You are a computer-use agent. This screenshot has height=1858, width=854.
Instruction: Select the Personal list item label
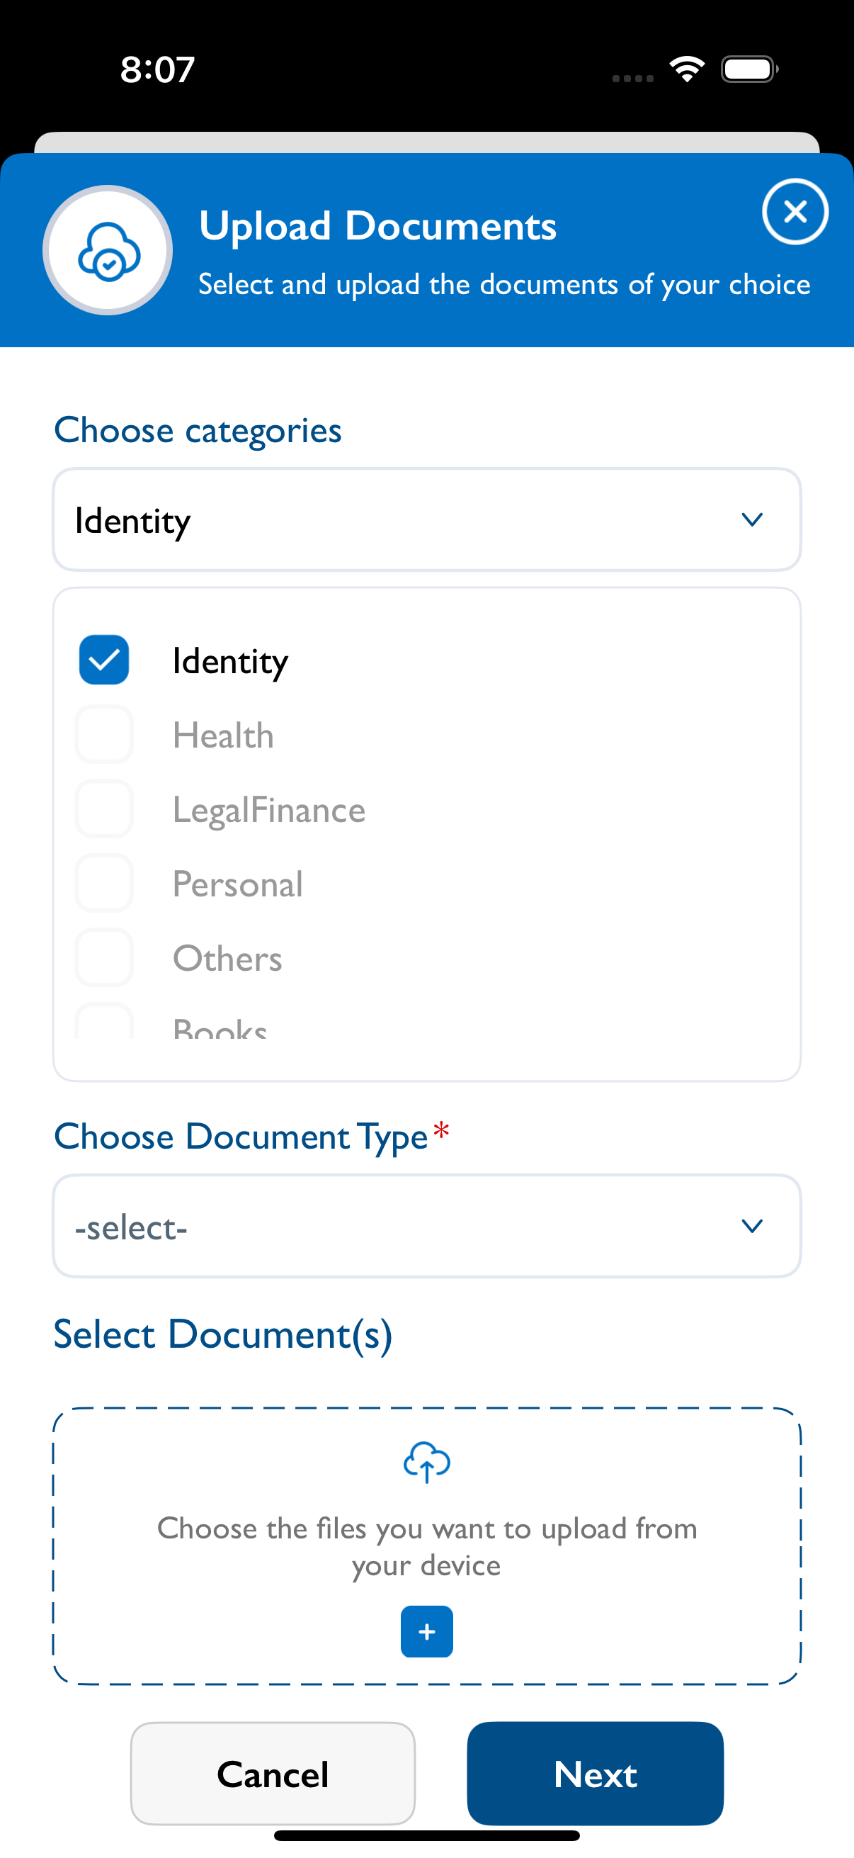pyautogui.click(x=238, y=884)
